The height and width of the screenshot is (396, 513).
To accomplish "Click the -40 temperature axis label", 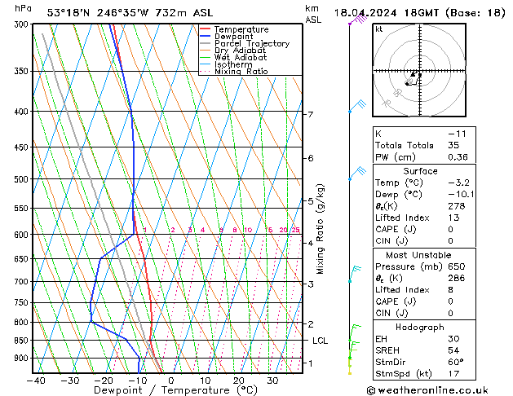I will [x=36, y=381].
